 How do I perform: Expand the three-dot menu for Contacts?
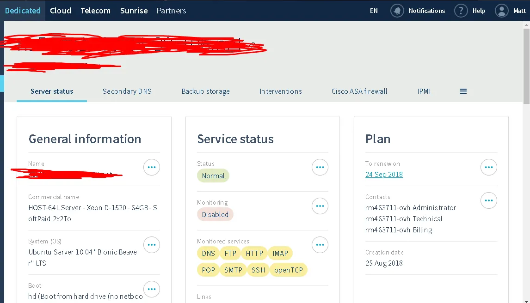[489, 200]
